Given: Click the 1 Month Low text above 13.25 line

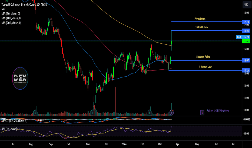Looking at the screenshot, I should pos(205,67).
